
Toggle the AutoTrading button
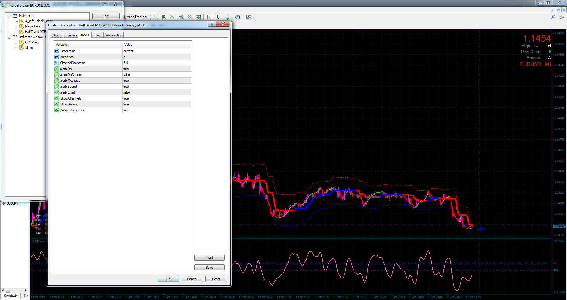coord(136,17)
